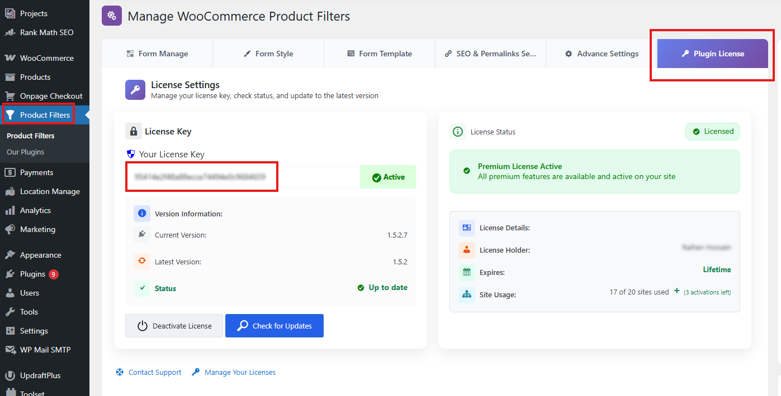Click the "(3 activations left)" text
Viewport: 781px width, 396px height.
coord(707,292)
